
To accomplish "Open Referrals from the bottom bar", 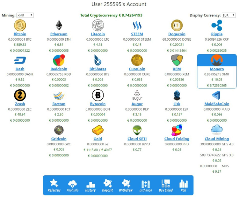I will click(54, 185).
